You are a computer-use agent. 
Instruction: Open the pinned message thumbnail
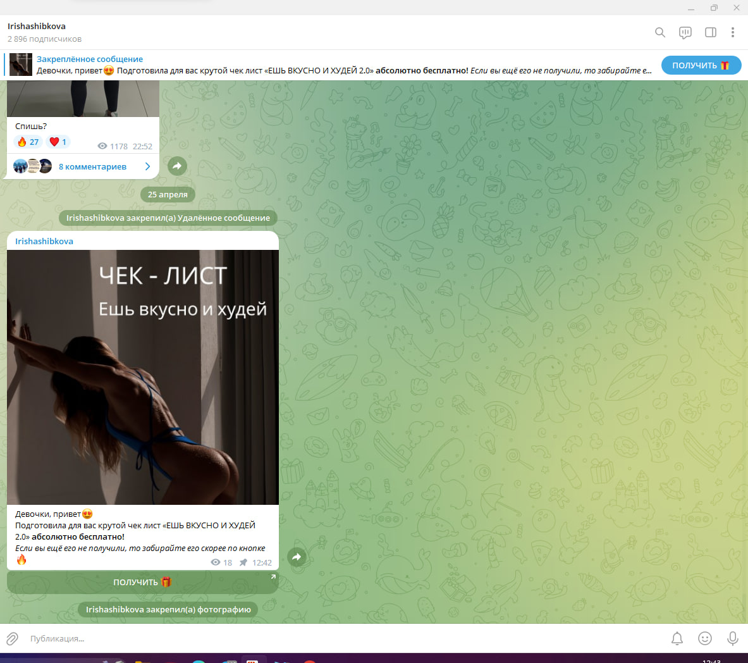coord(21,65)
